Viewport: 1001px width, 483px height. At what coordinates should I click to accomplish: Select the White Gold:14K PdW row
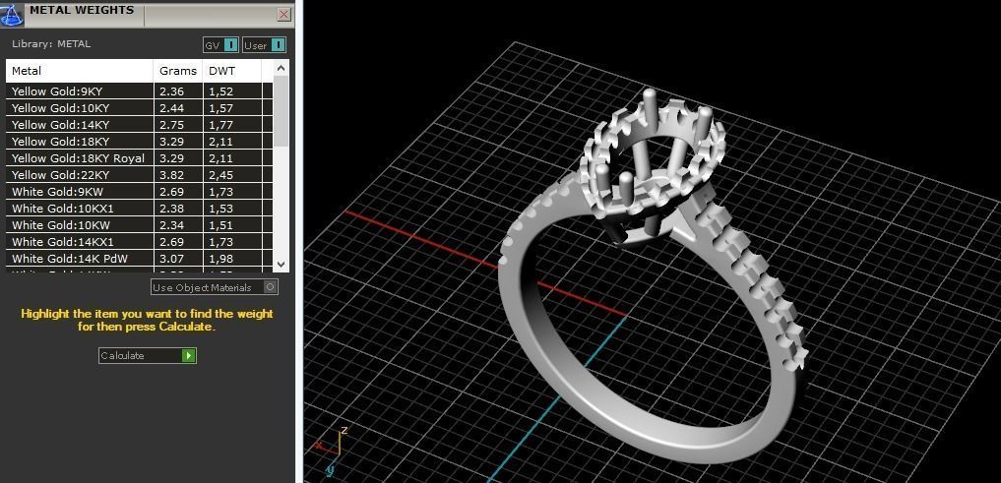[x=139, y=259]
